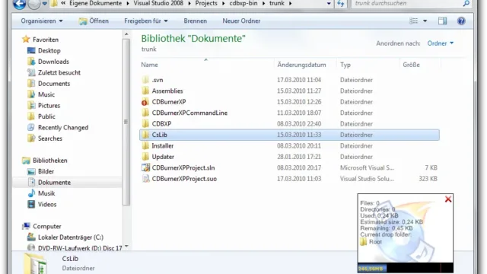Open the help question mark icon
This screenshot has width=487, height=274.
pos(461,21)
